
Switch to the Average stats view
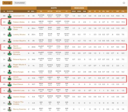7,3
